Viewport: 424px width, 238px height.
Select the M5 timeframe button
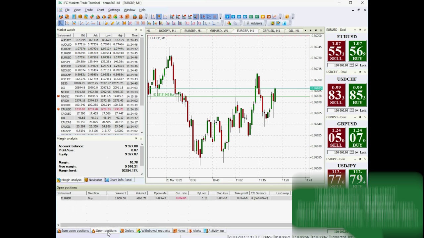tap(233, 17)
